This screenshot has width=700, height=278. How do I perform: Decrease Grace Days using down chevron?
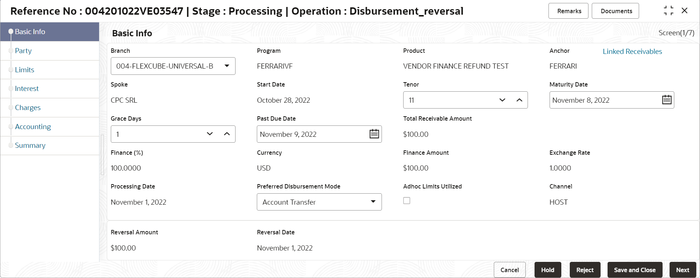pyautogui.click(x=210, y=134)
